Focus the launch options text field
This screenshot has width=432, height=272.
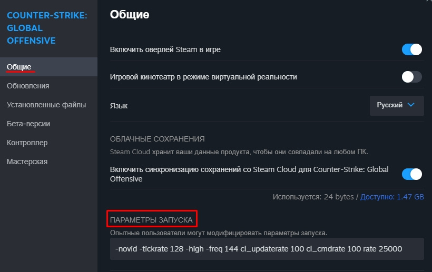pyautogui.click(x=266, y=249)
